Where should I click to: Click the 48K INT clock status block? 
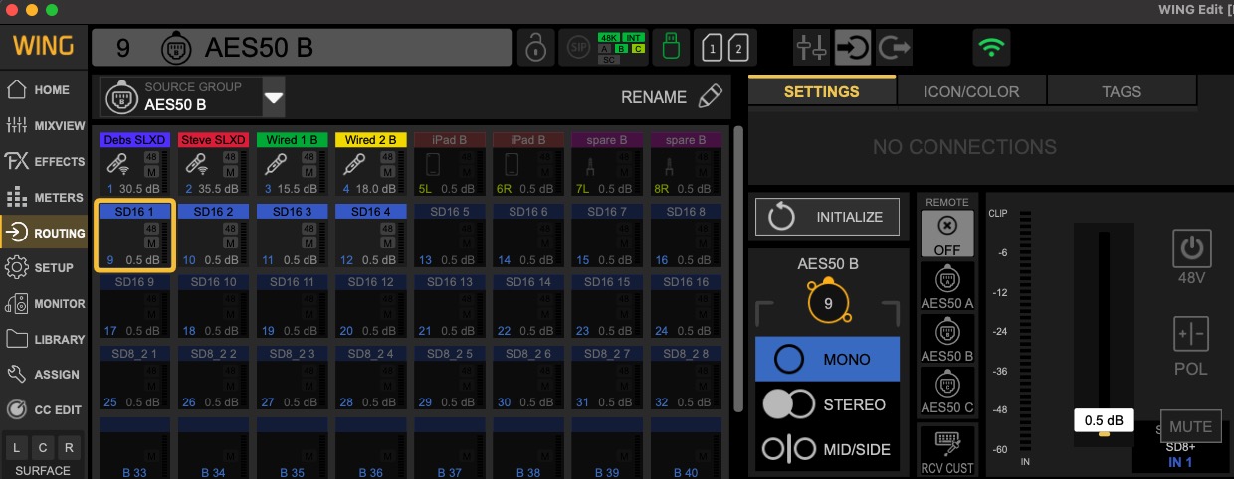(621, 47)
